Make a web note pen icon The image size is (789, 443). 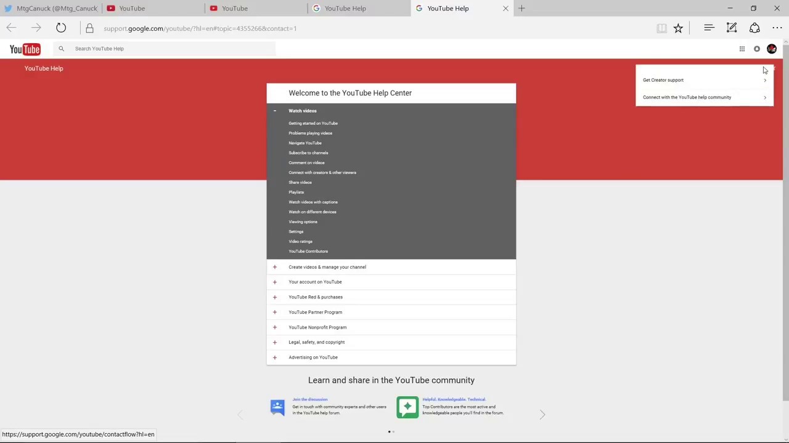pos(732,28)
